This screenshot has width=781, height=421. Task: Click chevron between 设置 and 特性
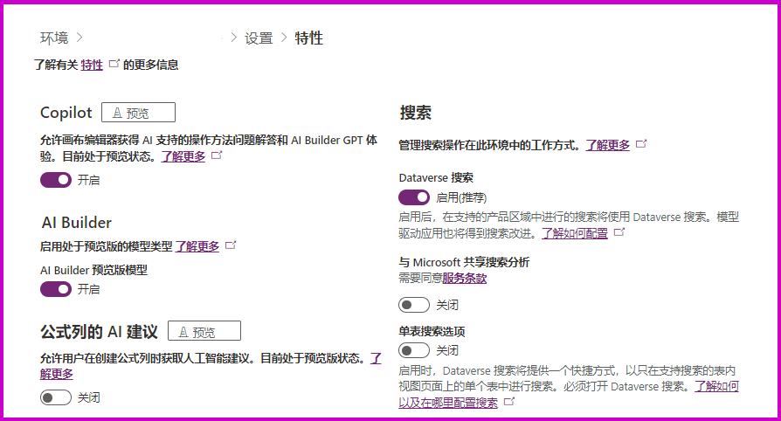coord(284,38)
